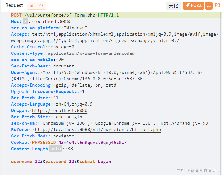Click the submit parameter in the body
Viewport: 222px width, 175px height.
tap(87, 161)
